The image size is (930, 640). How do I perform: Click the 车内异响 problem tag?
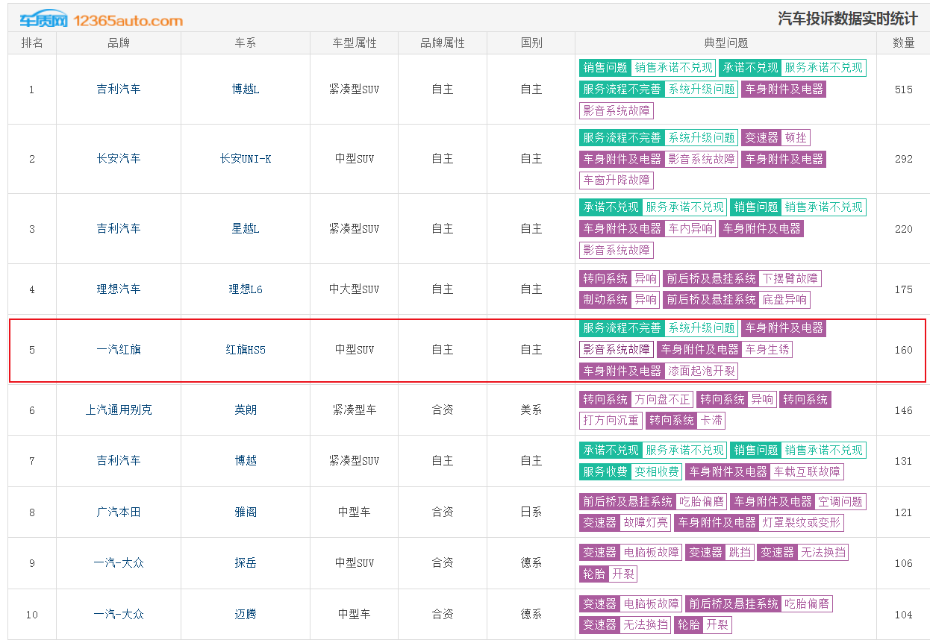(x=690, y=229)
